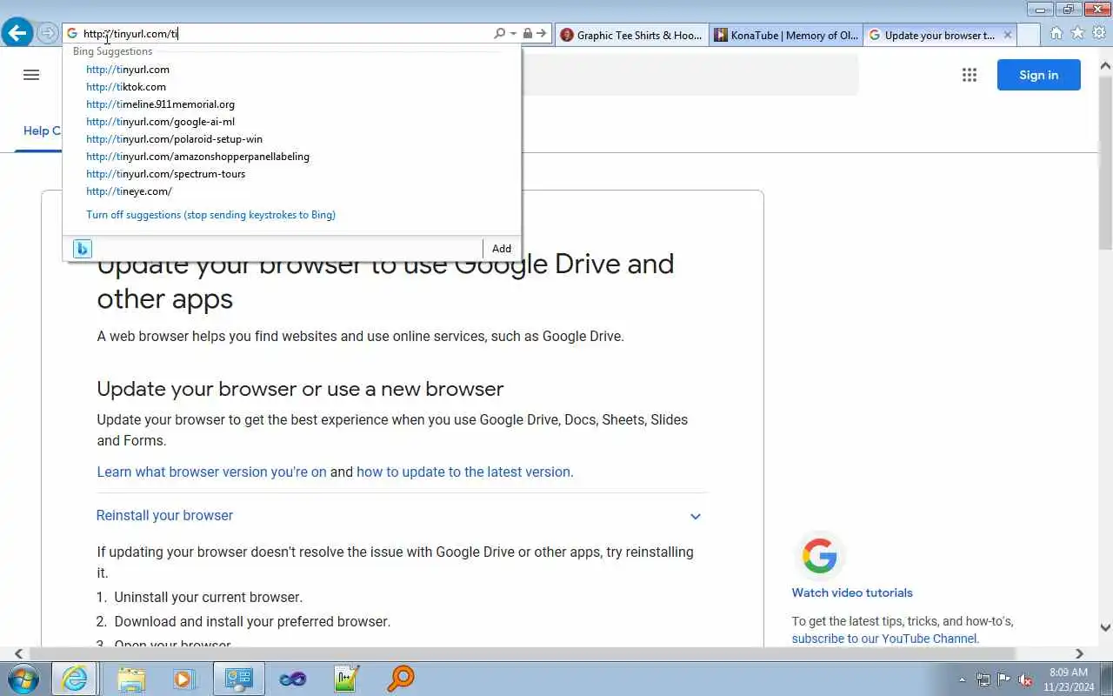Click the horizontal scrollbar right arrow
This screenshot has width=1113, height=696.
point(1079,653)
